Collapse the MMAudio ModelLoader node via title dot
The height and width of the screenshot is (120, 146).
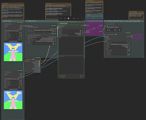point(28,27)
